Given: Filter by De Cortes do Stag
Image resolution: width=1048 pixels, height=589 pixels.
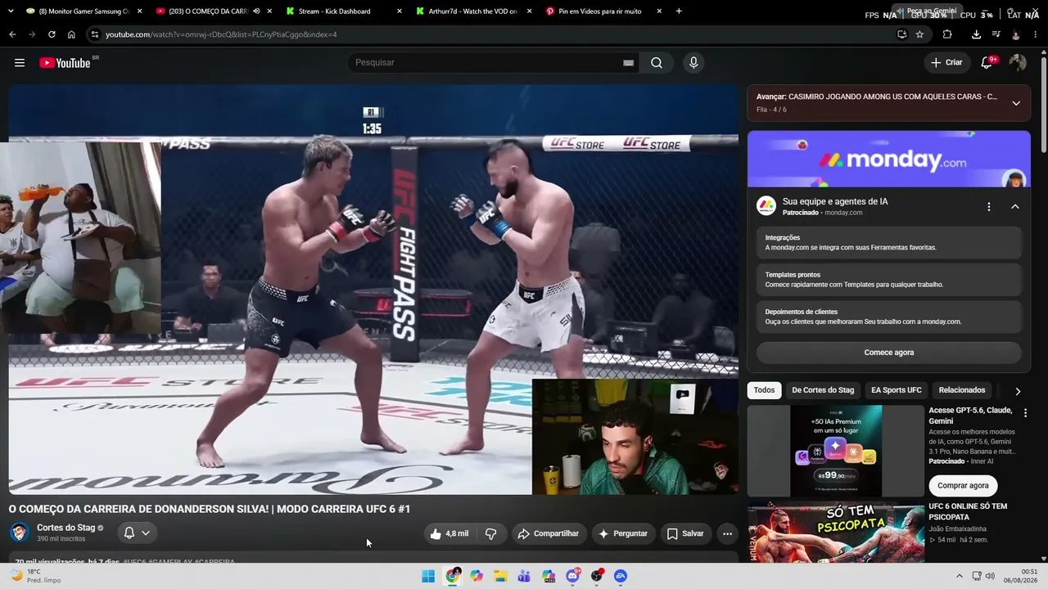Looking at the screenshot, I should [823, 390].
